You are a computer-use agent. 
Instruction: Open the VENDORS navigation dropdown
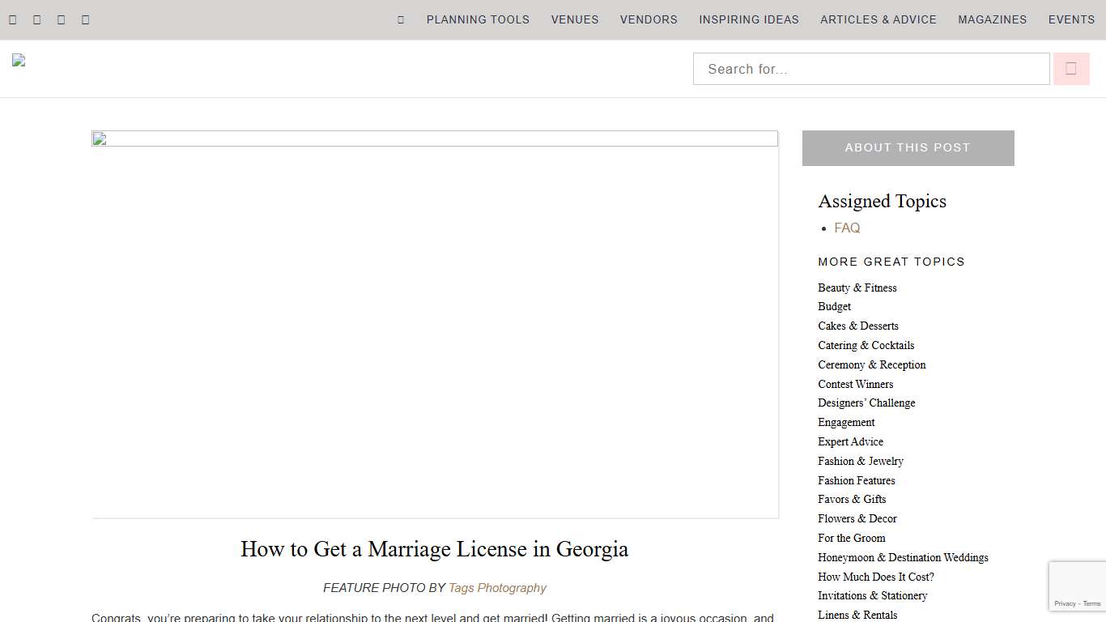pos(649,19)
